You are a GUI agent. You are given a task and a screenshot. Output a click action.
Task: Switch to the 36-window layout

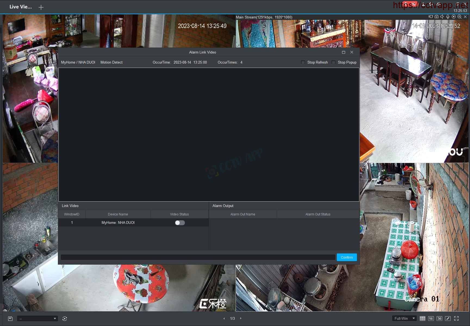pyautogui.click(x=439, y=318)
